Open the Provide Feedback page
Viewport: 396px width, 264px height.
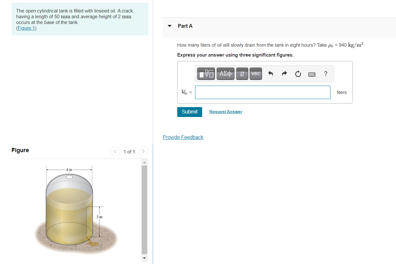tap(183, 137)
